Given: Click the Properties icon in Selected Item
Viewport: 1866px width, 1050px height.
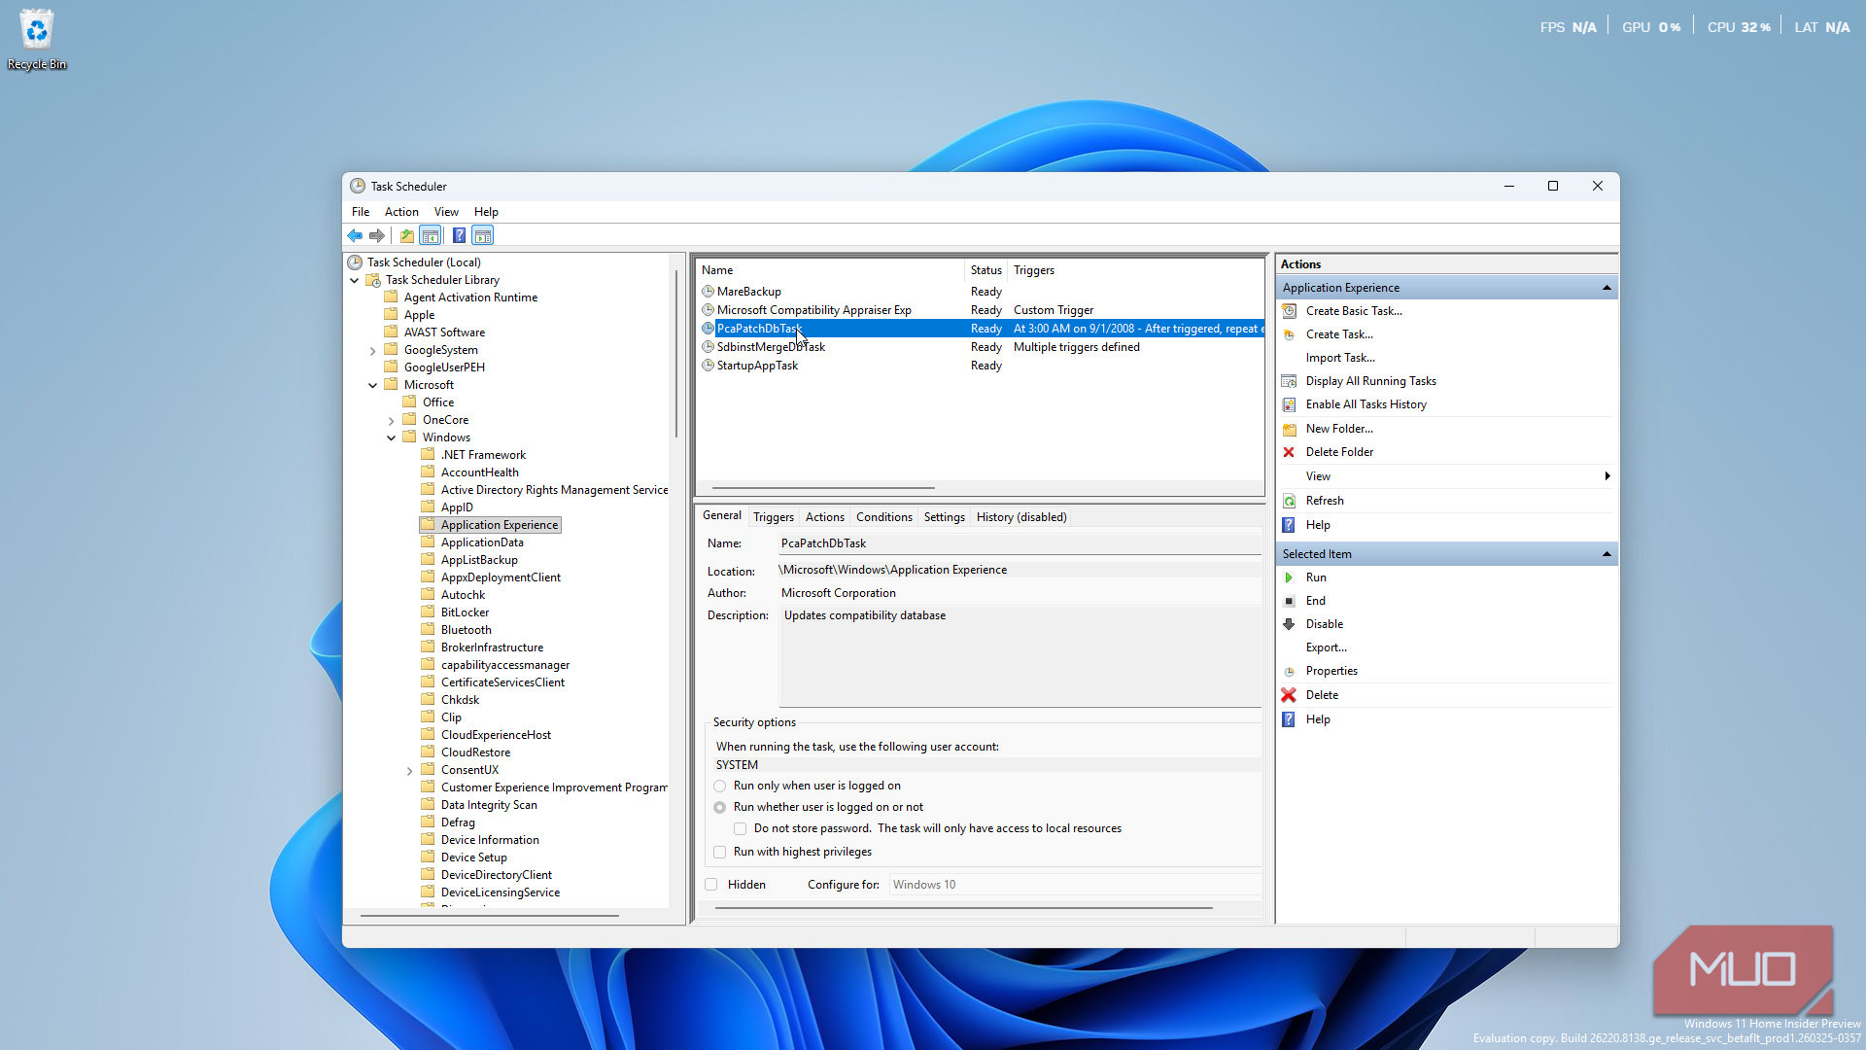Looking at the screenshot, I should click(x=1289, y=672).
